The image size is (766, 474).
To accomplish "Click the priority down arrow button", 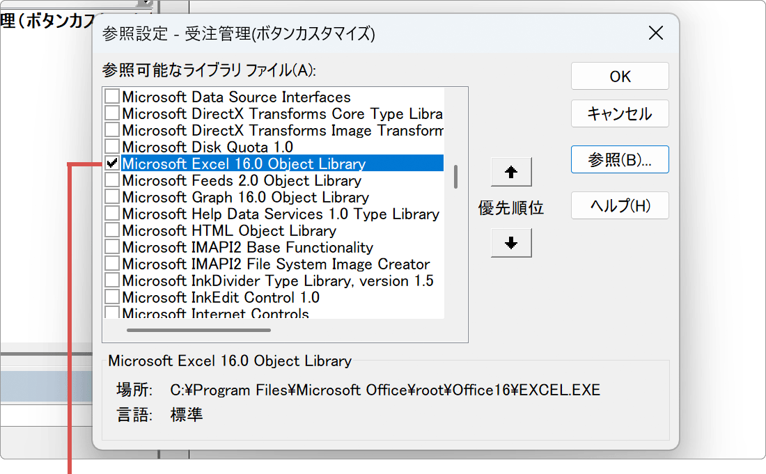I will click(x=511, y=243).
